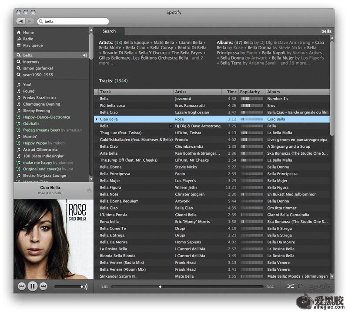Image resolution: width=348 pixels, height=312 pixels.
Task: Click the now playing title Ciao Bella
Action: coord(50,188)
